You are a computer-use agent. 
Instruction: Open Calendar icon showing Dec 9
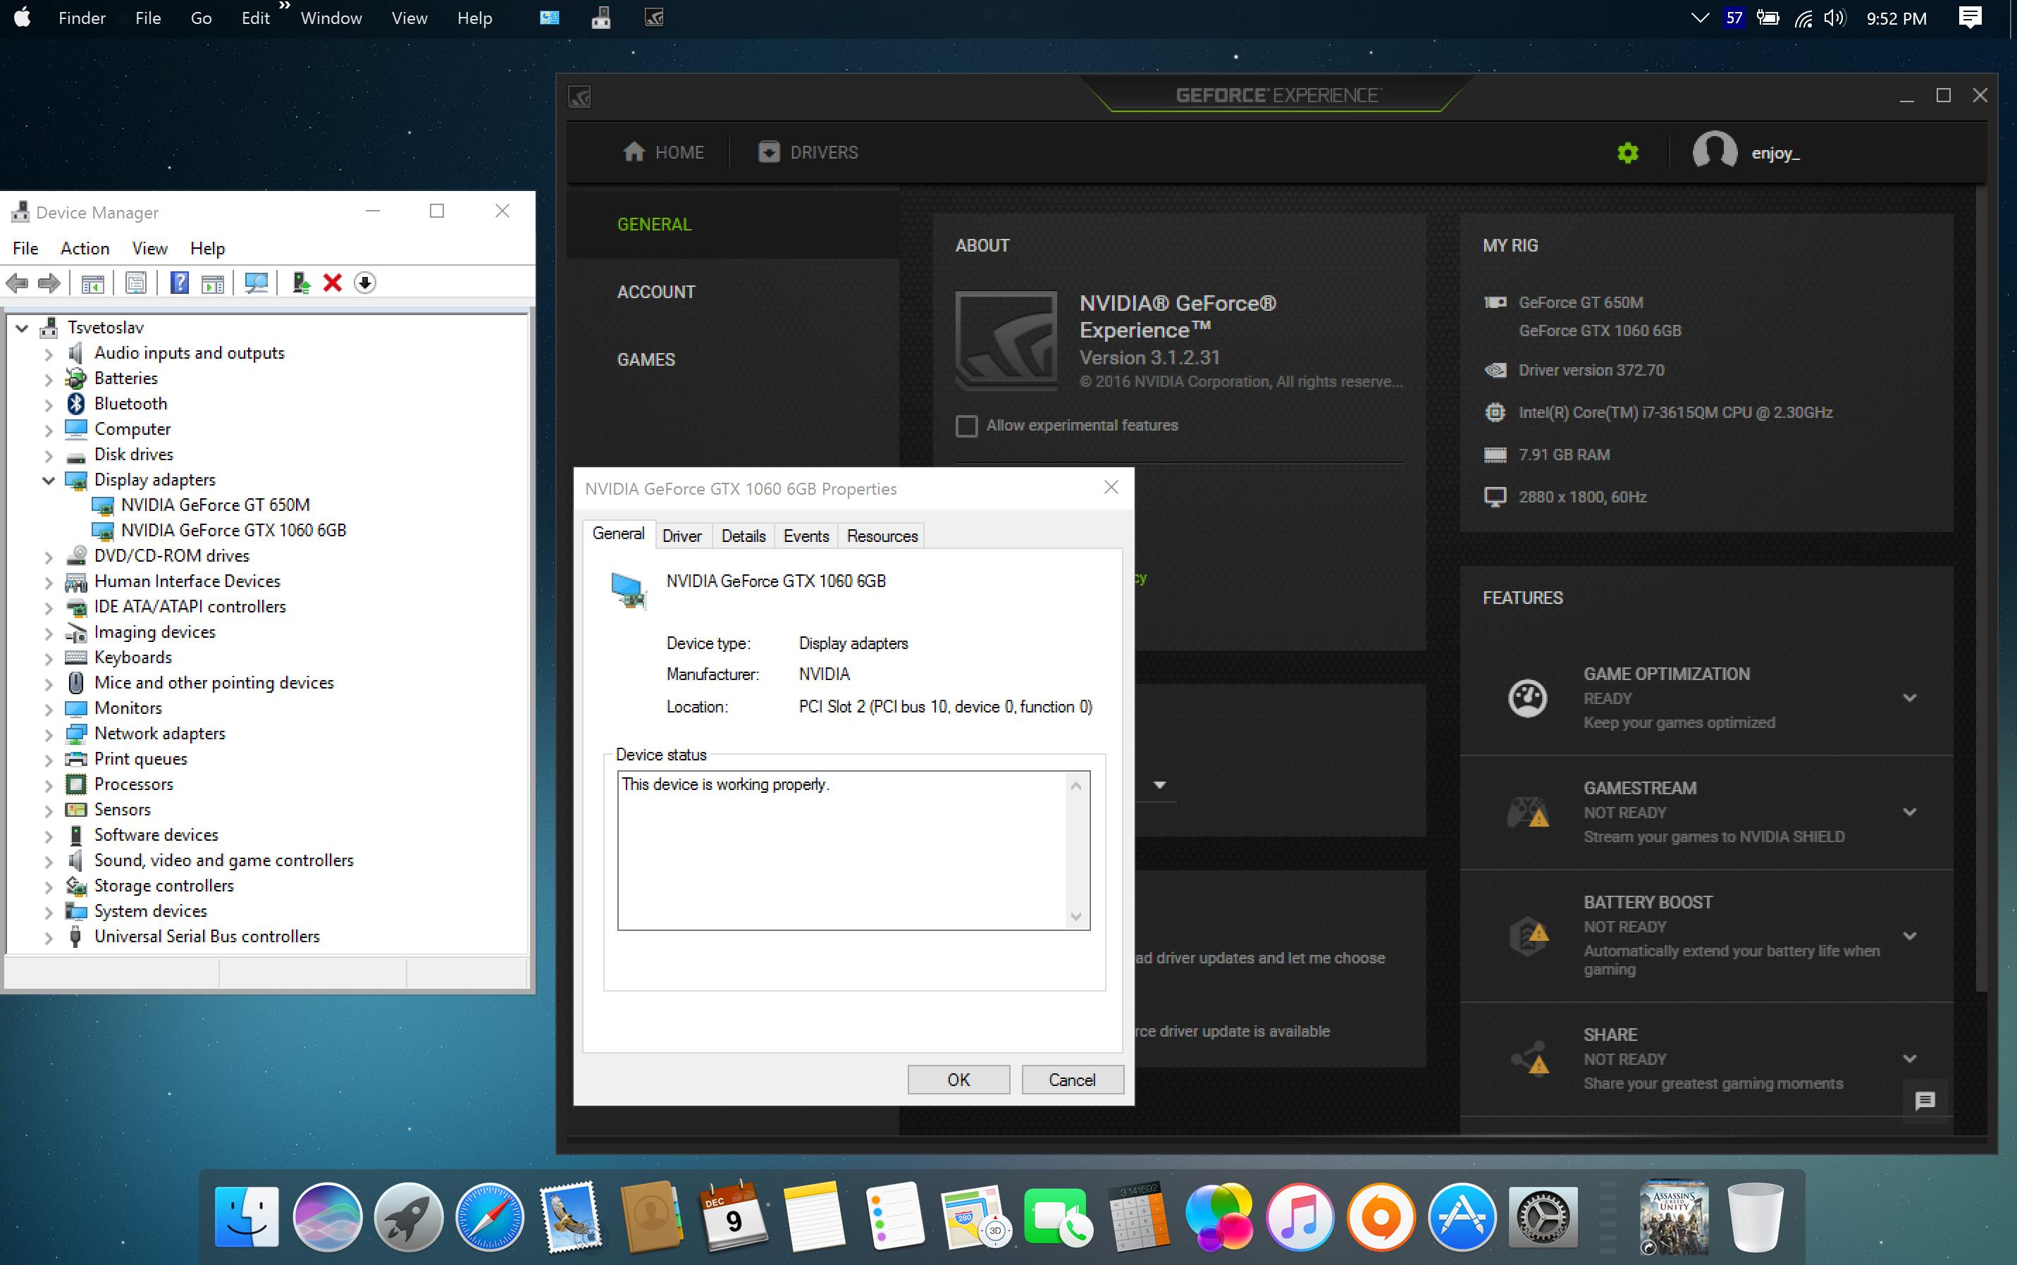[x=733, y=1217]
